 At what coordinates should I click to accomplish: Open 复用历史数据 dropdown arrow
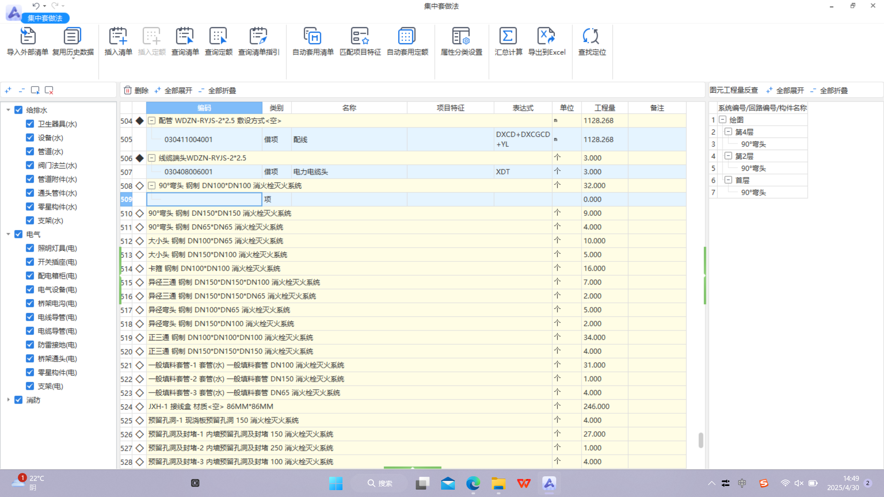point(73,59)
